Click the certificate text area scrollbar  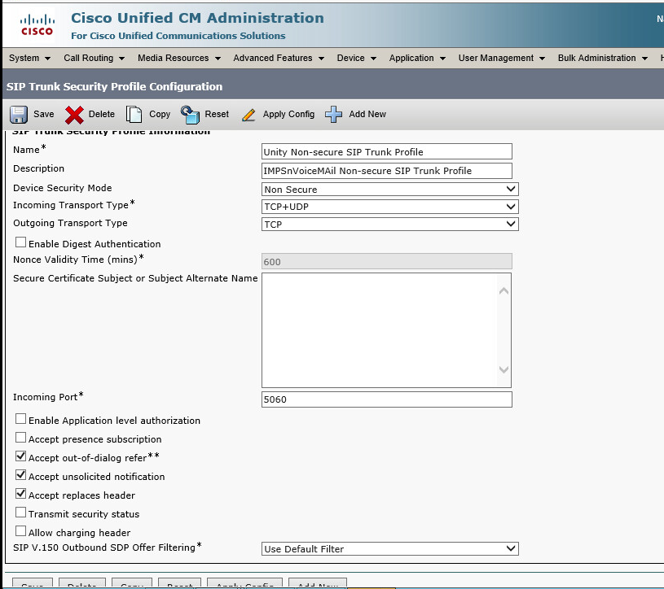click(504, 329)
